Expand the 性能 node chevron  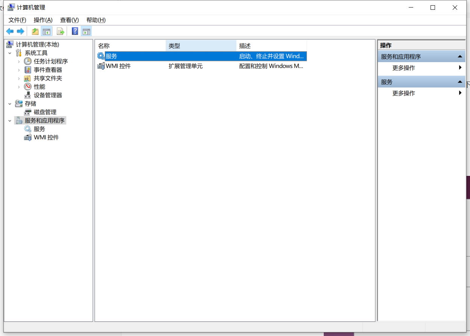tap(19, 87)
